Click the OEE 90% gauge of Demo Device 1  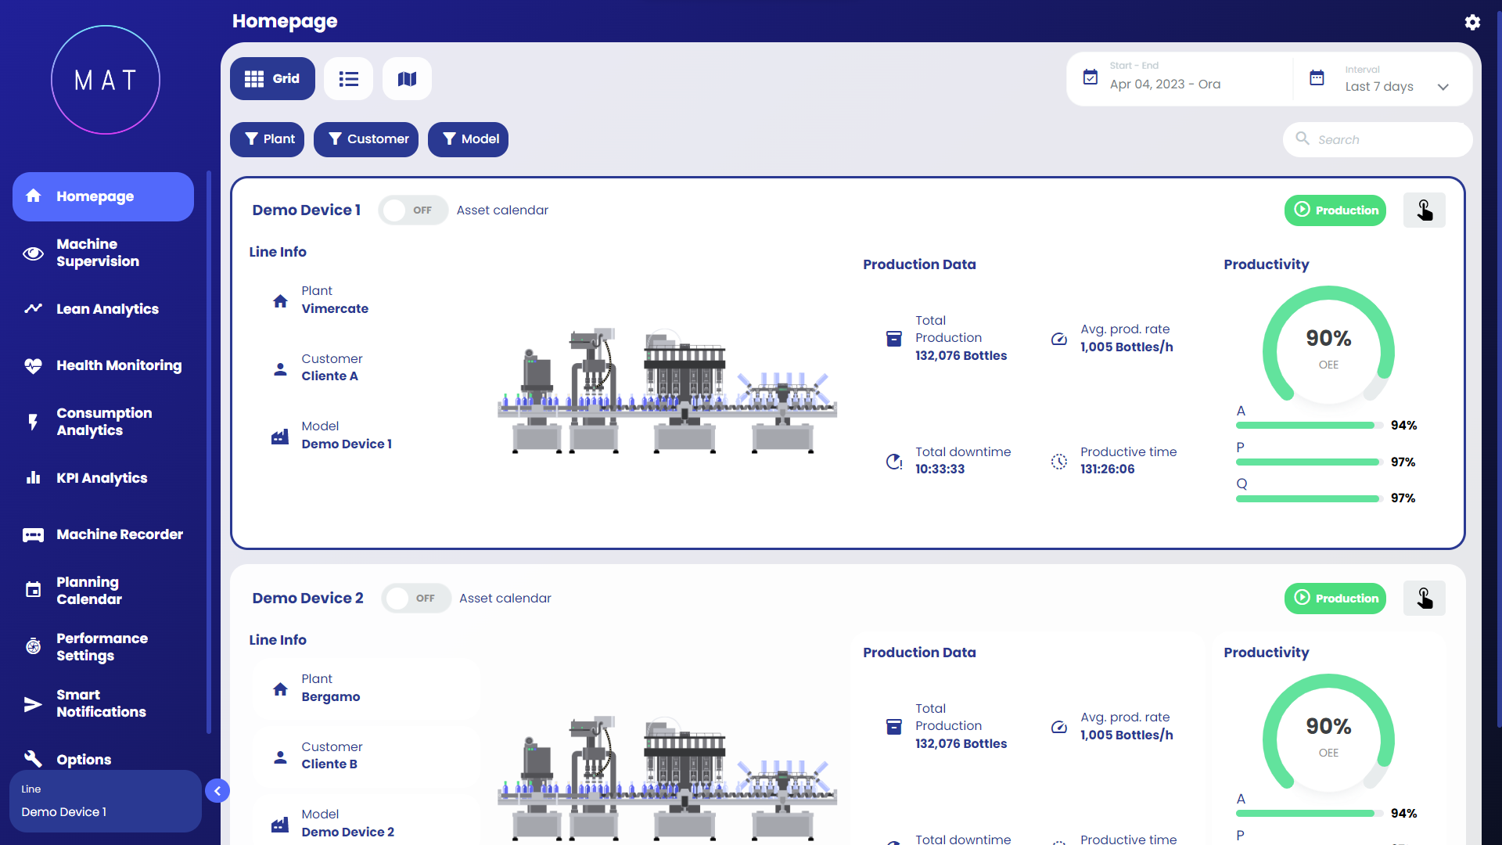point(1328,346)
